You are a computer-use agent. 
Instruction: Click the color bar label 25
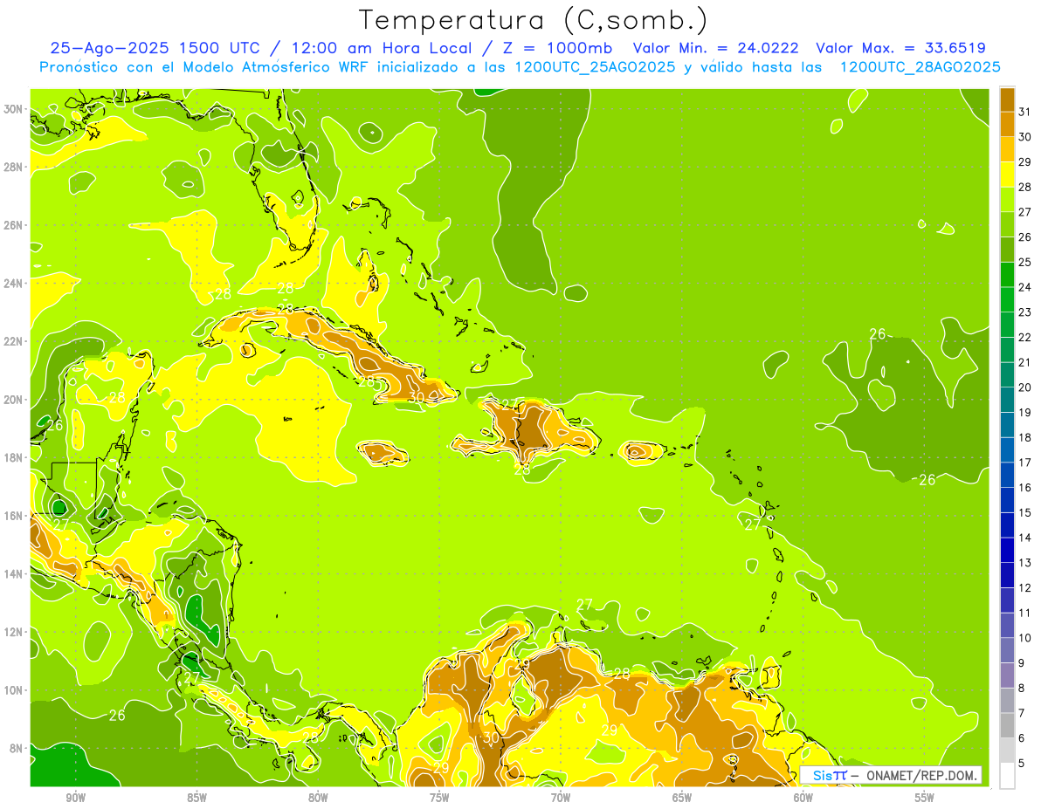1024,262
